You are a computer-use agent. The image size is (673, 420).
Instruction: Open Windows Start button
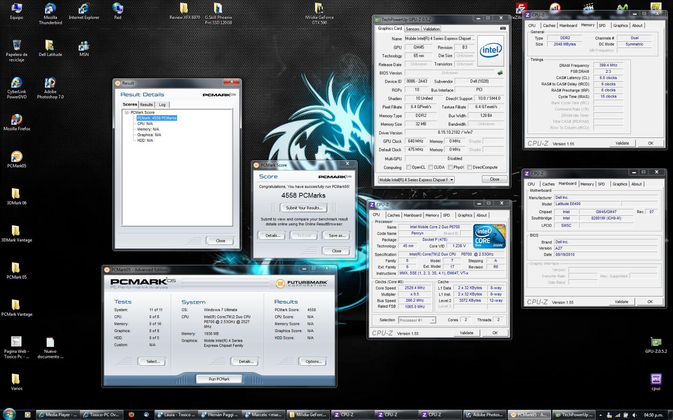[x=9, y=414]
